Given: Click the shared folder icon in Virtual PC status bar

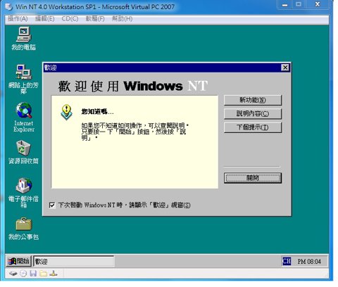Looking at the screenshot, I should [43, 274].
